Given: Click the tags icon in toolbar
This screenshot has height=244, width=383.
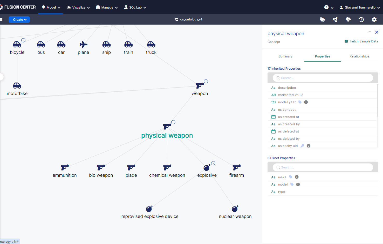Looking at the screenshot, I should tap(322, 20).
